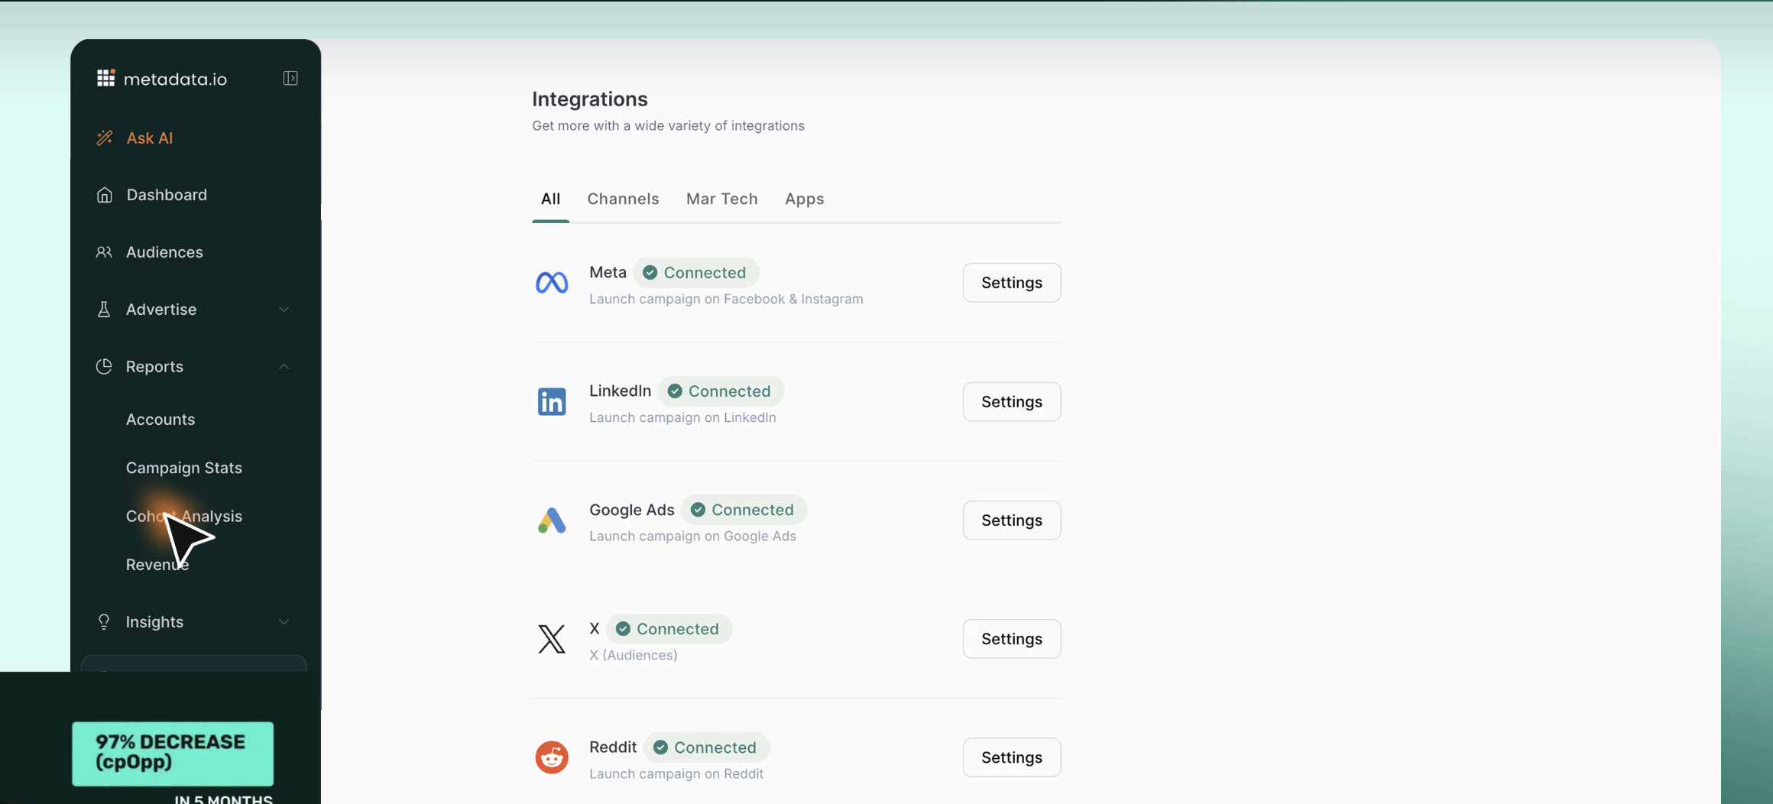This screenshot has width=1773, height=804.
Task: Click the Insights lightbulb icon
Action: 105,621
